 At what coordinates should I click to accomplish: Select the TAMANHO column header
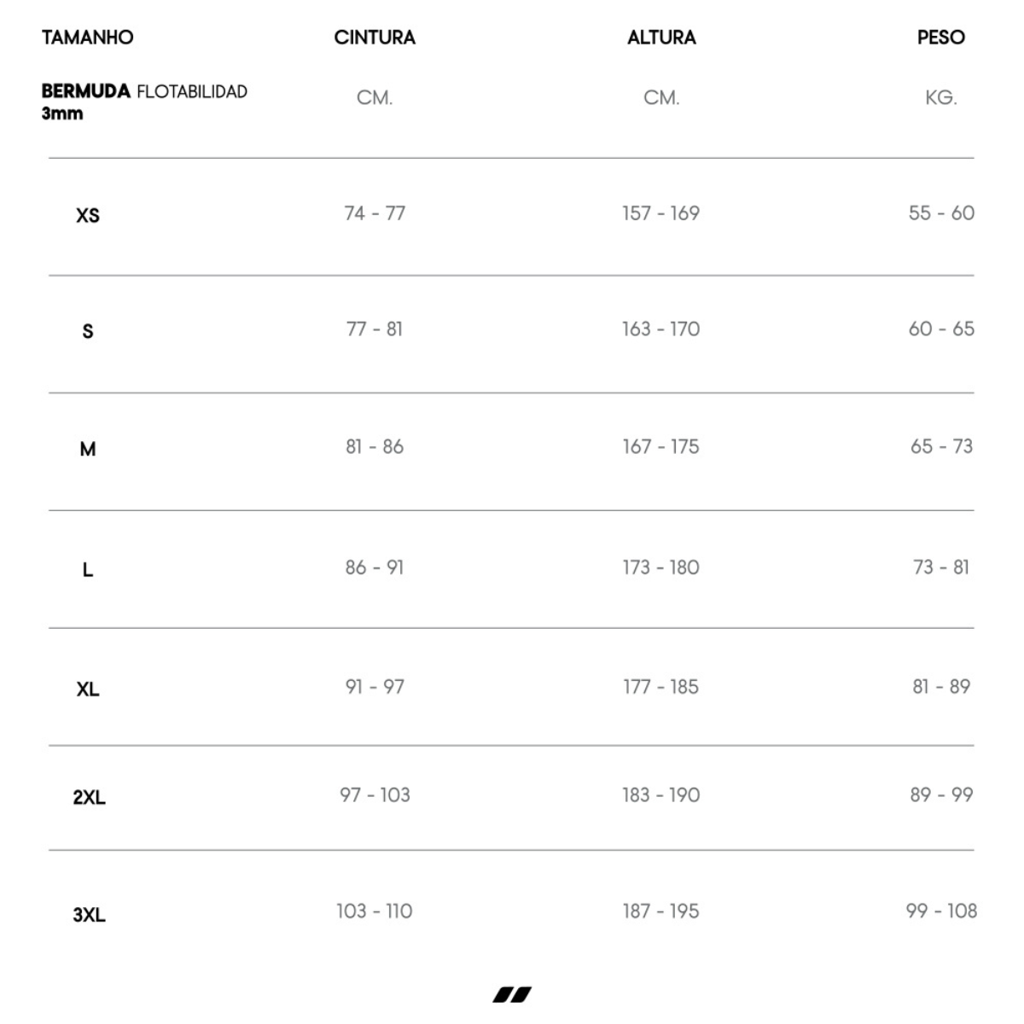88,38
